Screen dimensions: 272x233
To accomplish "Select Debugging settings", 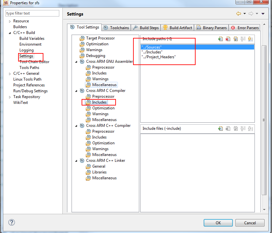I will click(96, 56).
